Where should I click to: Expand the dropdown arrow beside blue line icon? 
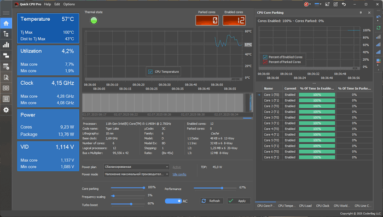pyautogui.click(x=321, y=4)
